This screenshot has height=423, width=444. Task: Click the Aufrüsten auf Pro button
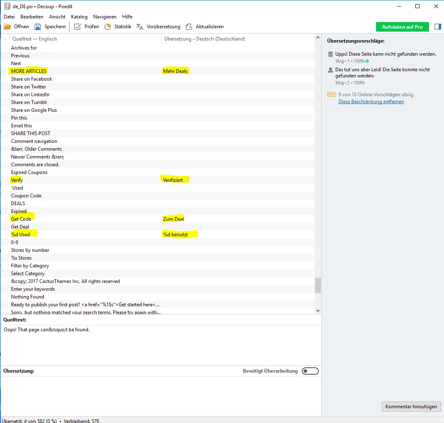pos(402,27)
